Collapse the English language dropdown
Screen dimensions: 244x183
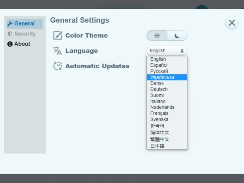[167, 51]
